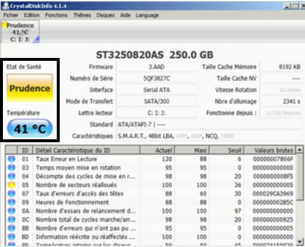305x247 pixels.
Task: Open the Thèmes menu
Action: (82, 15)
